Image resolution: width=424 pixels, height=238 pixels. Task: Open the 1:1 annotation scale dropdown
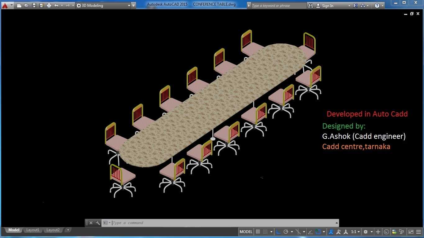(x=355, y=231)
